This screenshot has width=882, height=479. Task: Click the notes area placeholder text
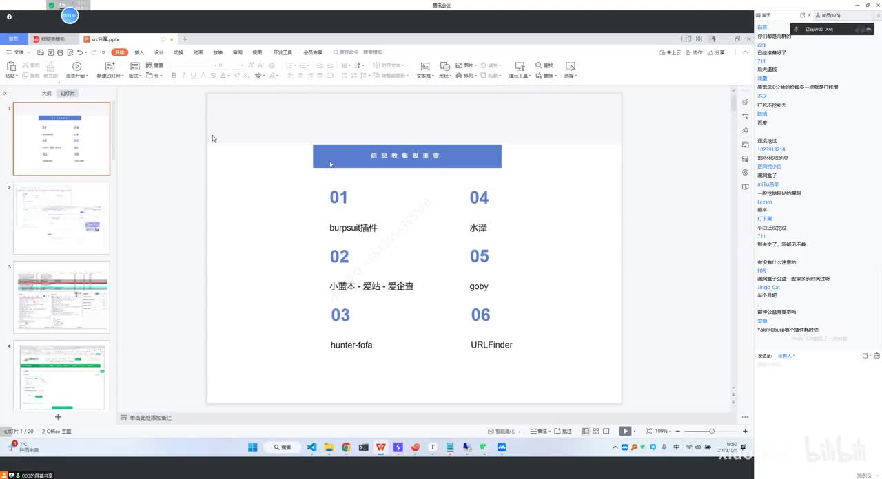150,418
